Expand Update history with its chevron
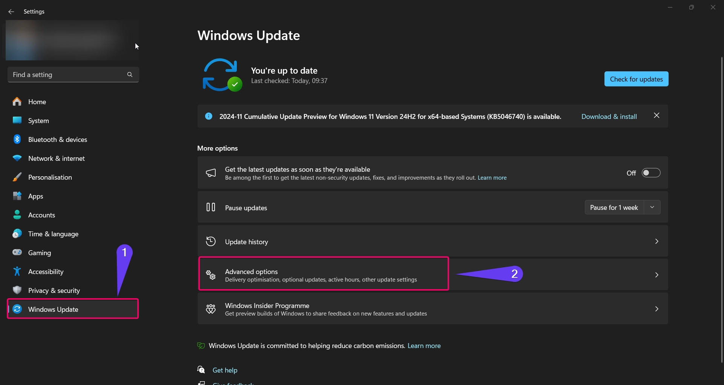Image resolution: width=724 pixels, height=385 pixels. pyautogui.click(x=657, y=241)
